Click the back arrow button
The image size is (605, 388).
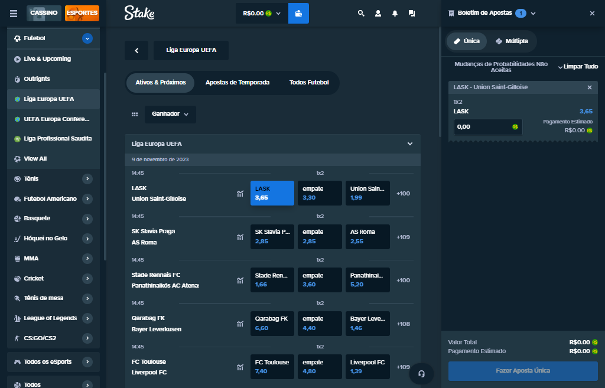[136, 51]
